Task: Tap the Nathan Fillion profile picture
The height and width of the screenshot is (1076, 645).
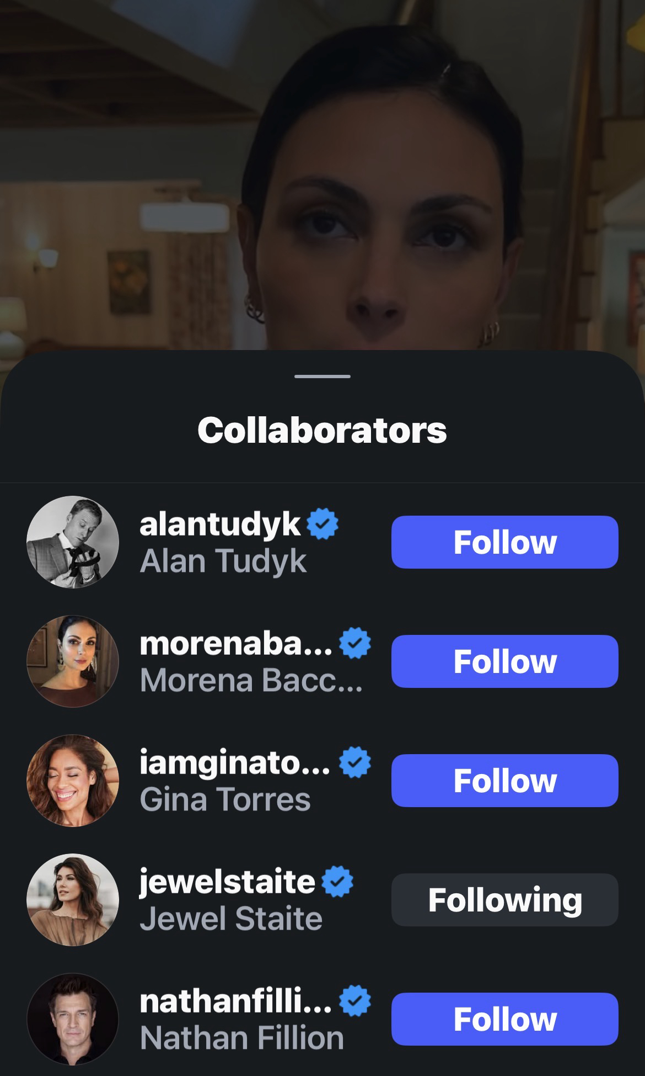Action: [73, 1019]
